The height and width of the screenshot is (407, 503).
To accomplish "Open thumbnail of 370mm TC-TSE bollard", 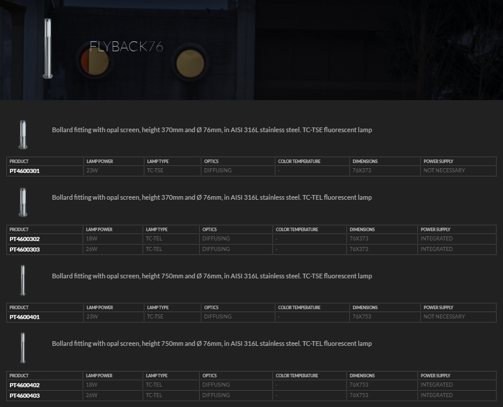I will click(x=23, y=134).
